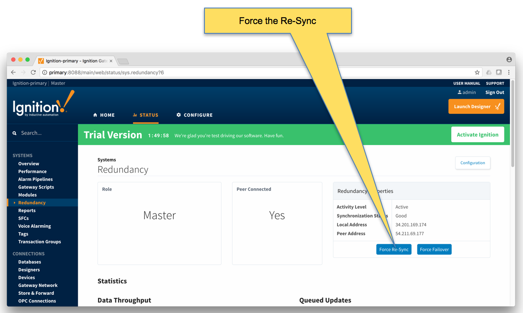
Task: Open Designers under Connections
Action: click(x=29, y=270)
